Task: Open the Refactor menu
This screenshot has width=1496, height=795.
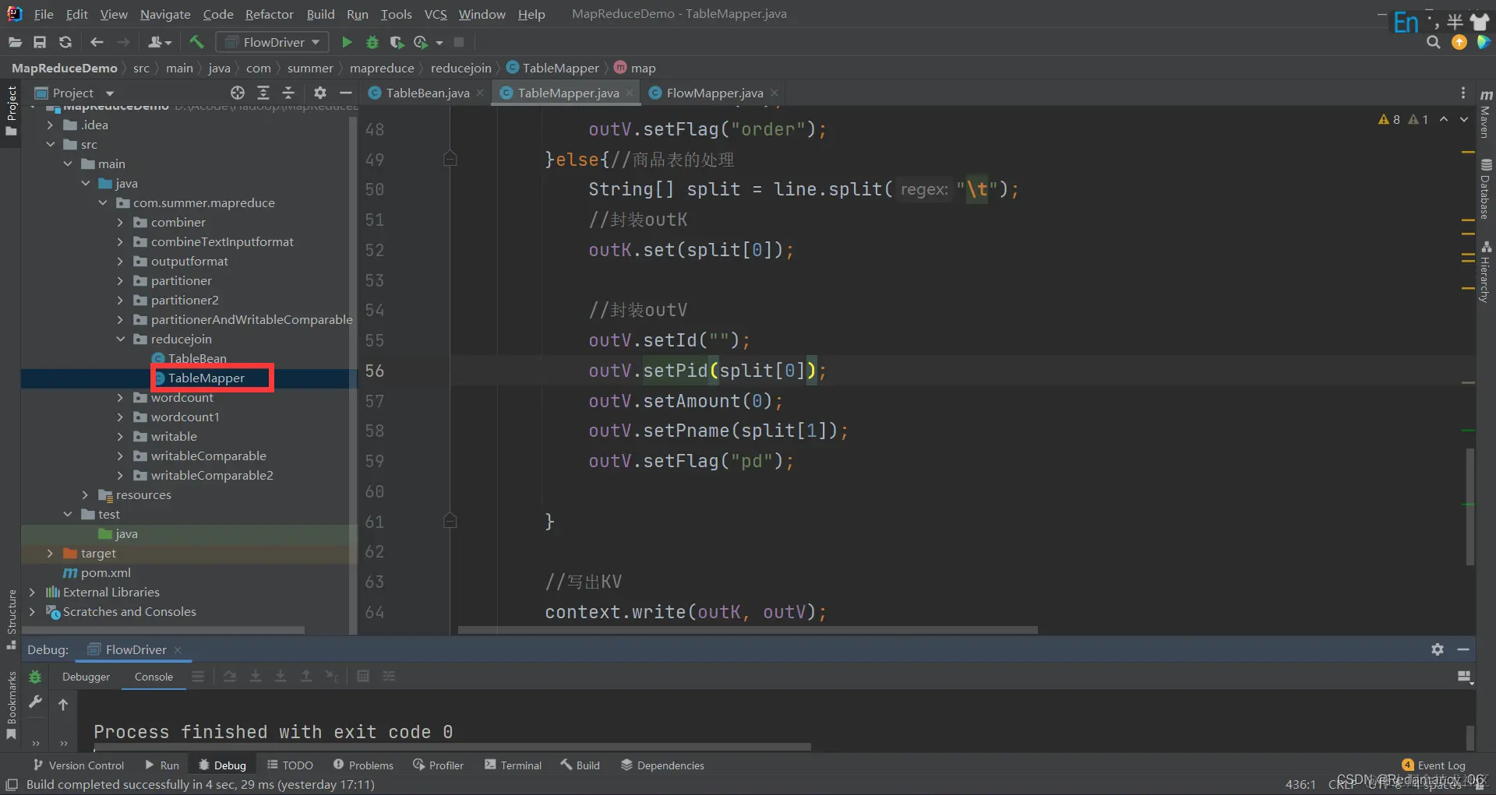Action: pyautogui.click(x=269, y=14)
